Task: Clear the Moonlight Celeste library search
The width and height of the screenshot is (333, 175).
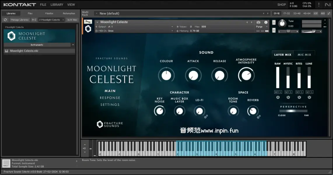Action: [63, 20]
